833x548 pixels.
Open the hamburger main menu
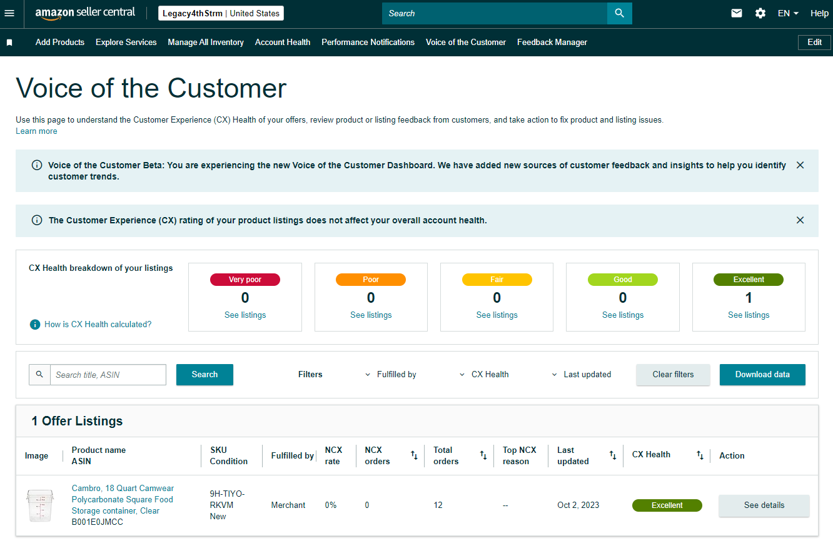[x=9, y=13]
